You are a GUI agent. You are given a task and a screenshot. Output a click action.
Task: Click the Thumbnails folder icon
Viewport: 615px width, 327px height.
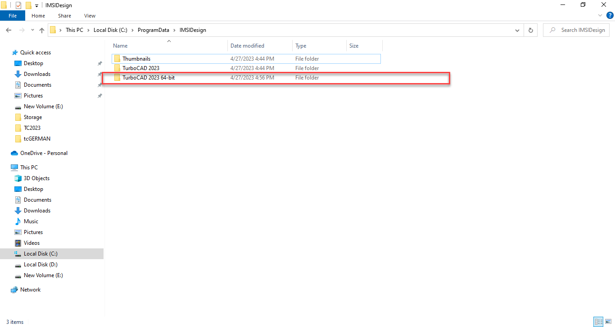[x=118, y=59]
